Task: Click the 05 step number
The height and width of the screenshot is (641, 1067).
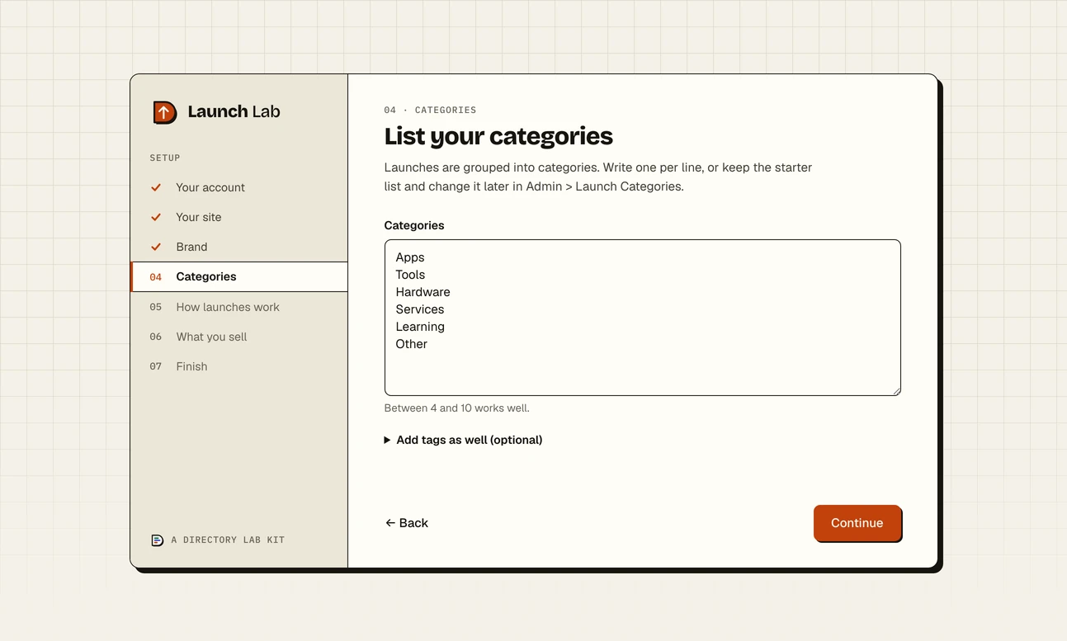Action: click(x=156, y=307)
